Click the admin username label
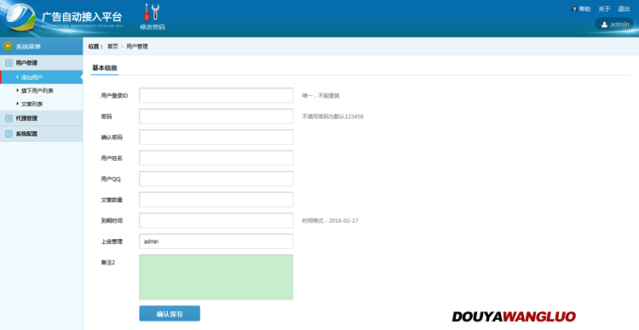Viewport: 639px width, 330px height. pyautogui.click(x=619, y=25)
